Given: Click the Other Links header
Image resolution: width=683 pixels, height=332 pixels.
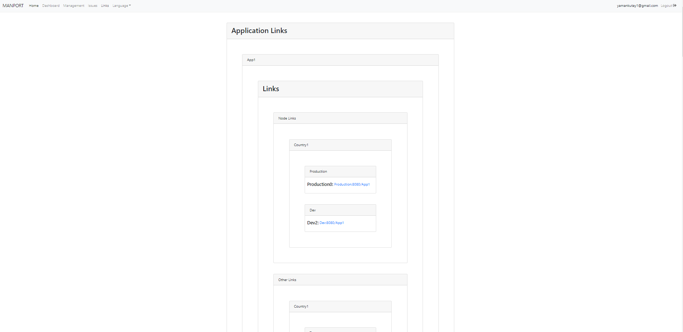Looking at the screenshot, I should (340, 280).
